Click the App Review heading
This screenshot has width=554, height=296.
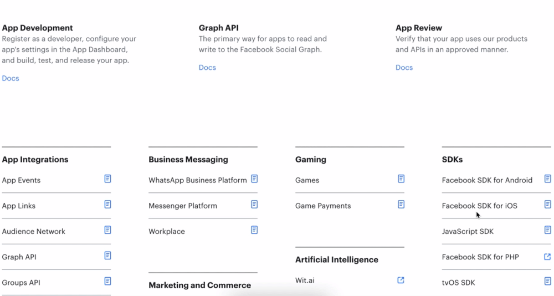(x=419, y=28)
